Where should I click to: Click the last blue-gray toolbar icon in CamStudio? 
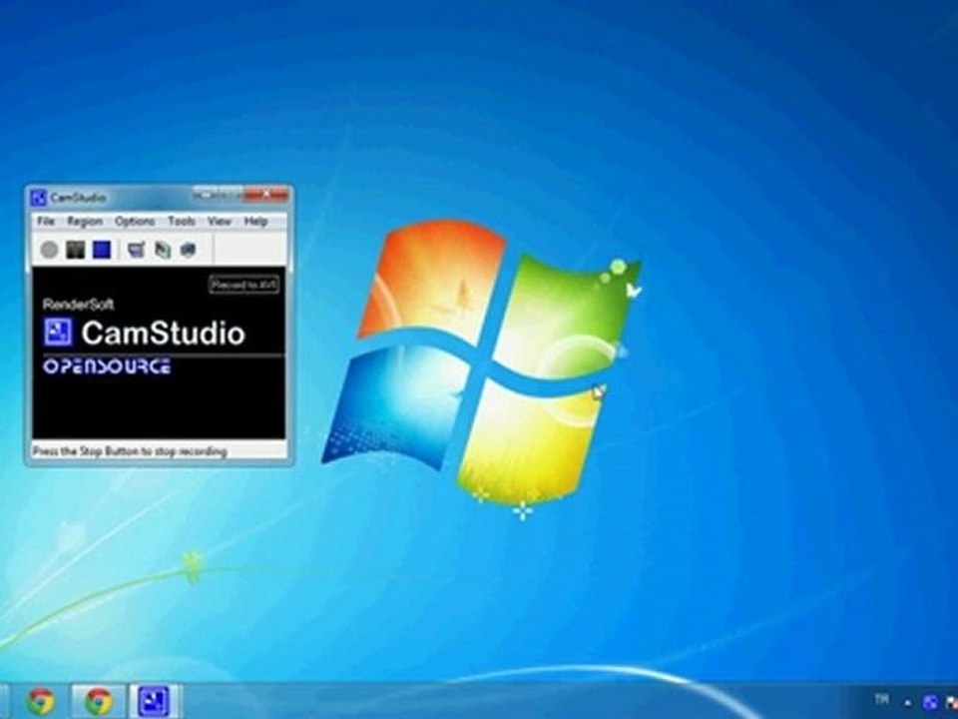pos(189,250)
